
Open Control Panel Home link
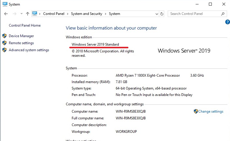coord(25,25)
